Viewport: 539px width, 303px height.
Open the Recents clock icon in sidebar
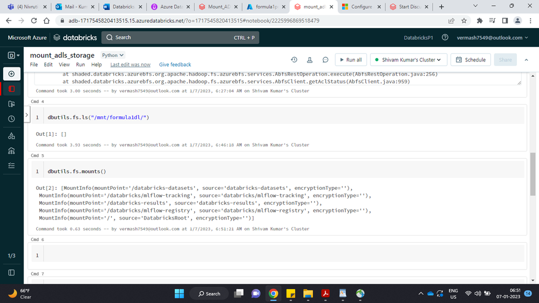[x=11, y=119]
